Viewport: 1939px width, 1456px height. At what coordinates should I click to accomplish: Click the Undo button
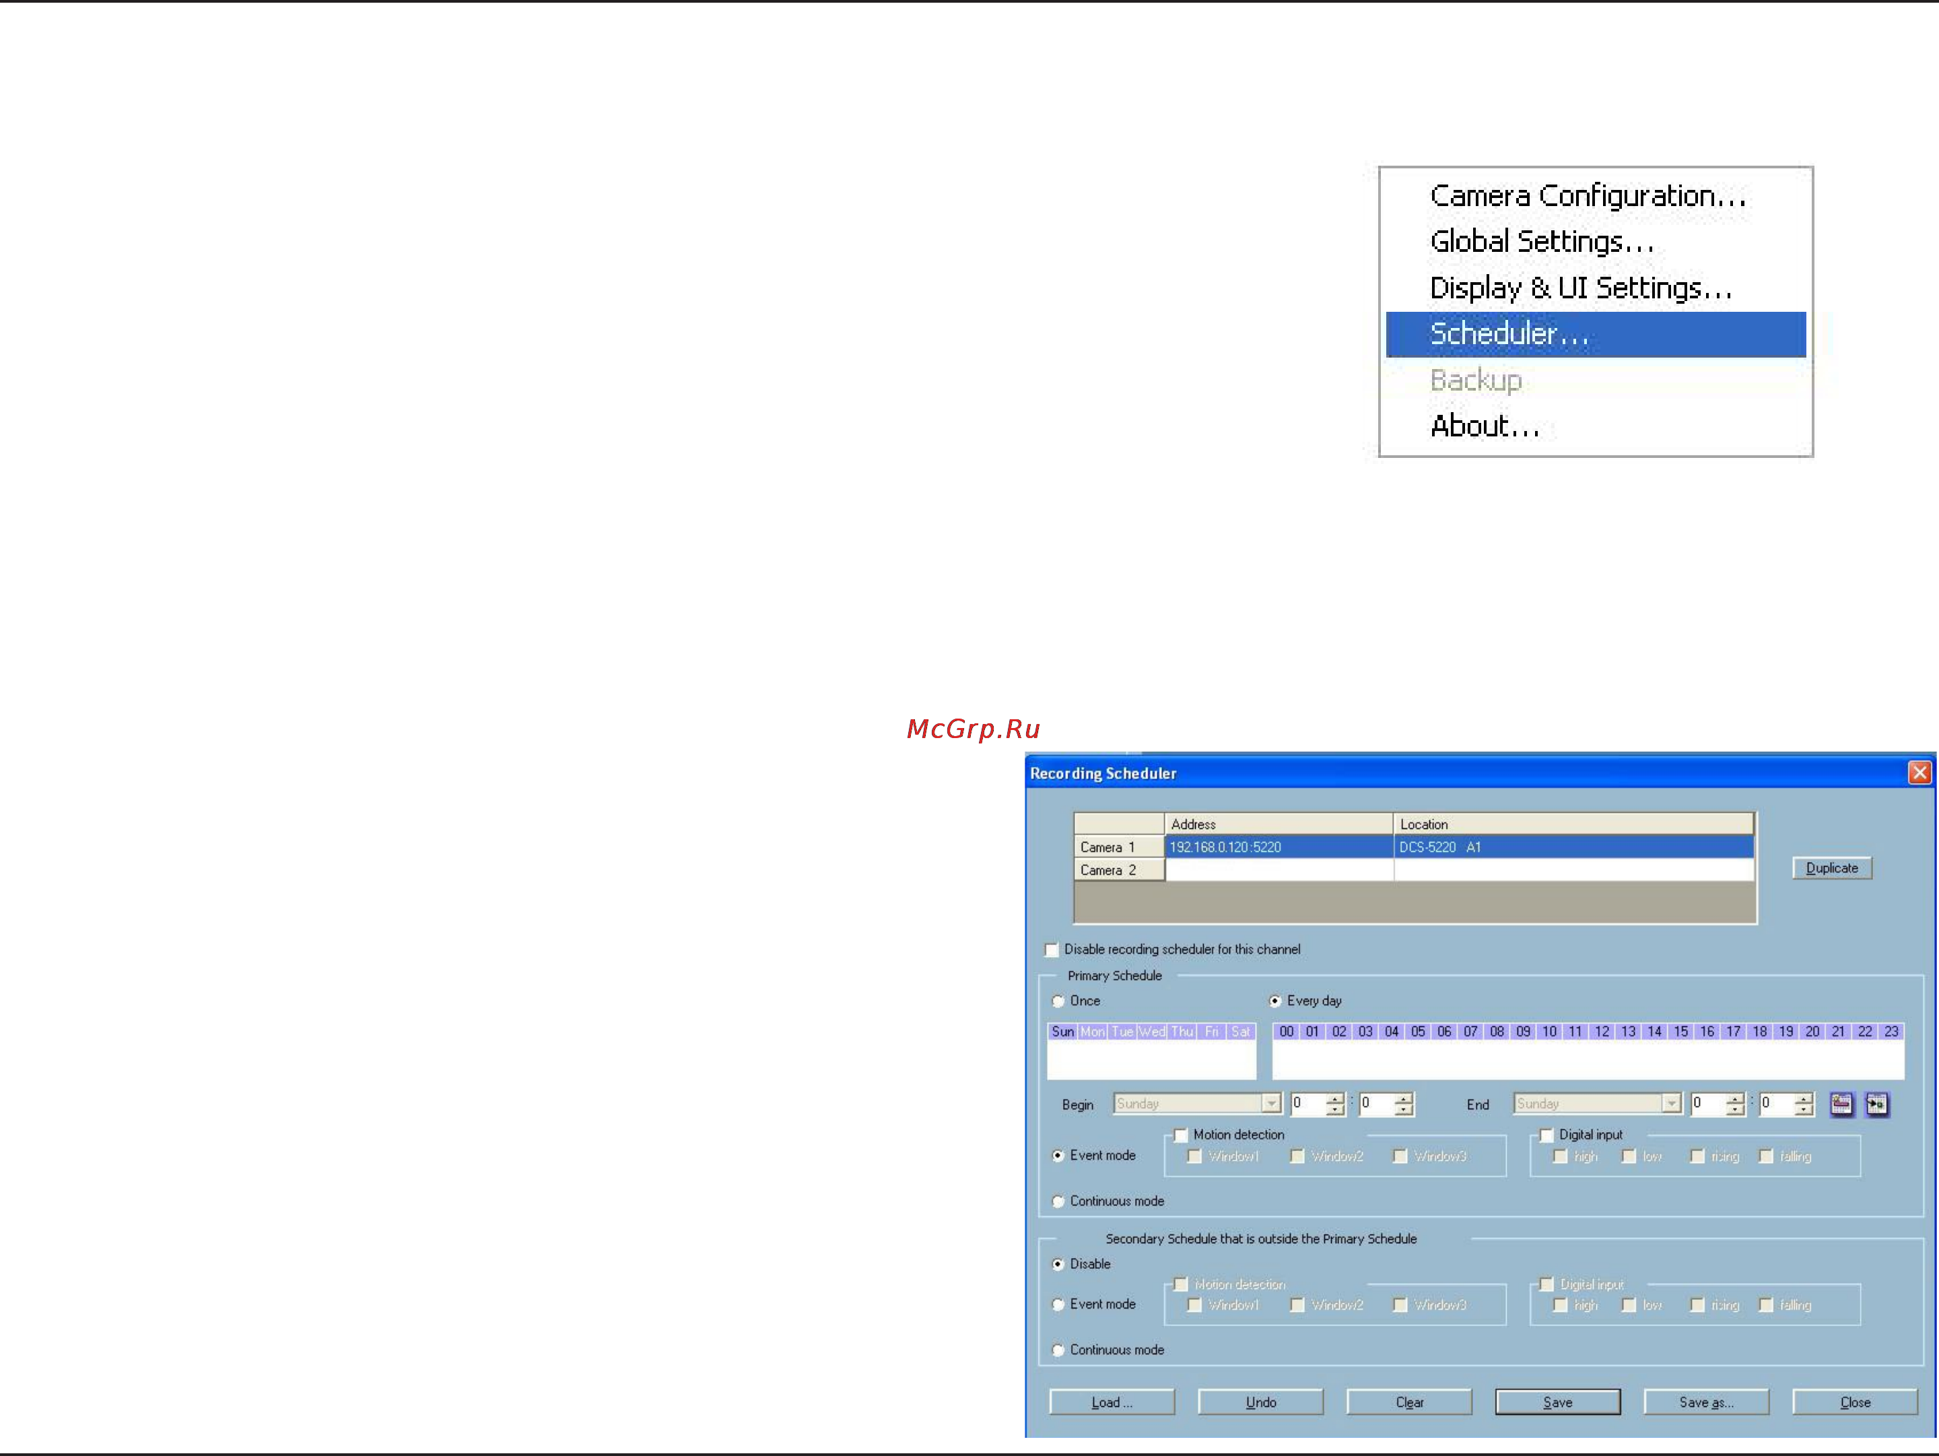(1260, 1403)
